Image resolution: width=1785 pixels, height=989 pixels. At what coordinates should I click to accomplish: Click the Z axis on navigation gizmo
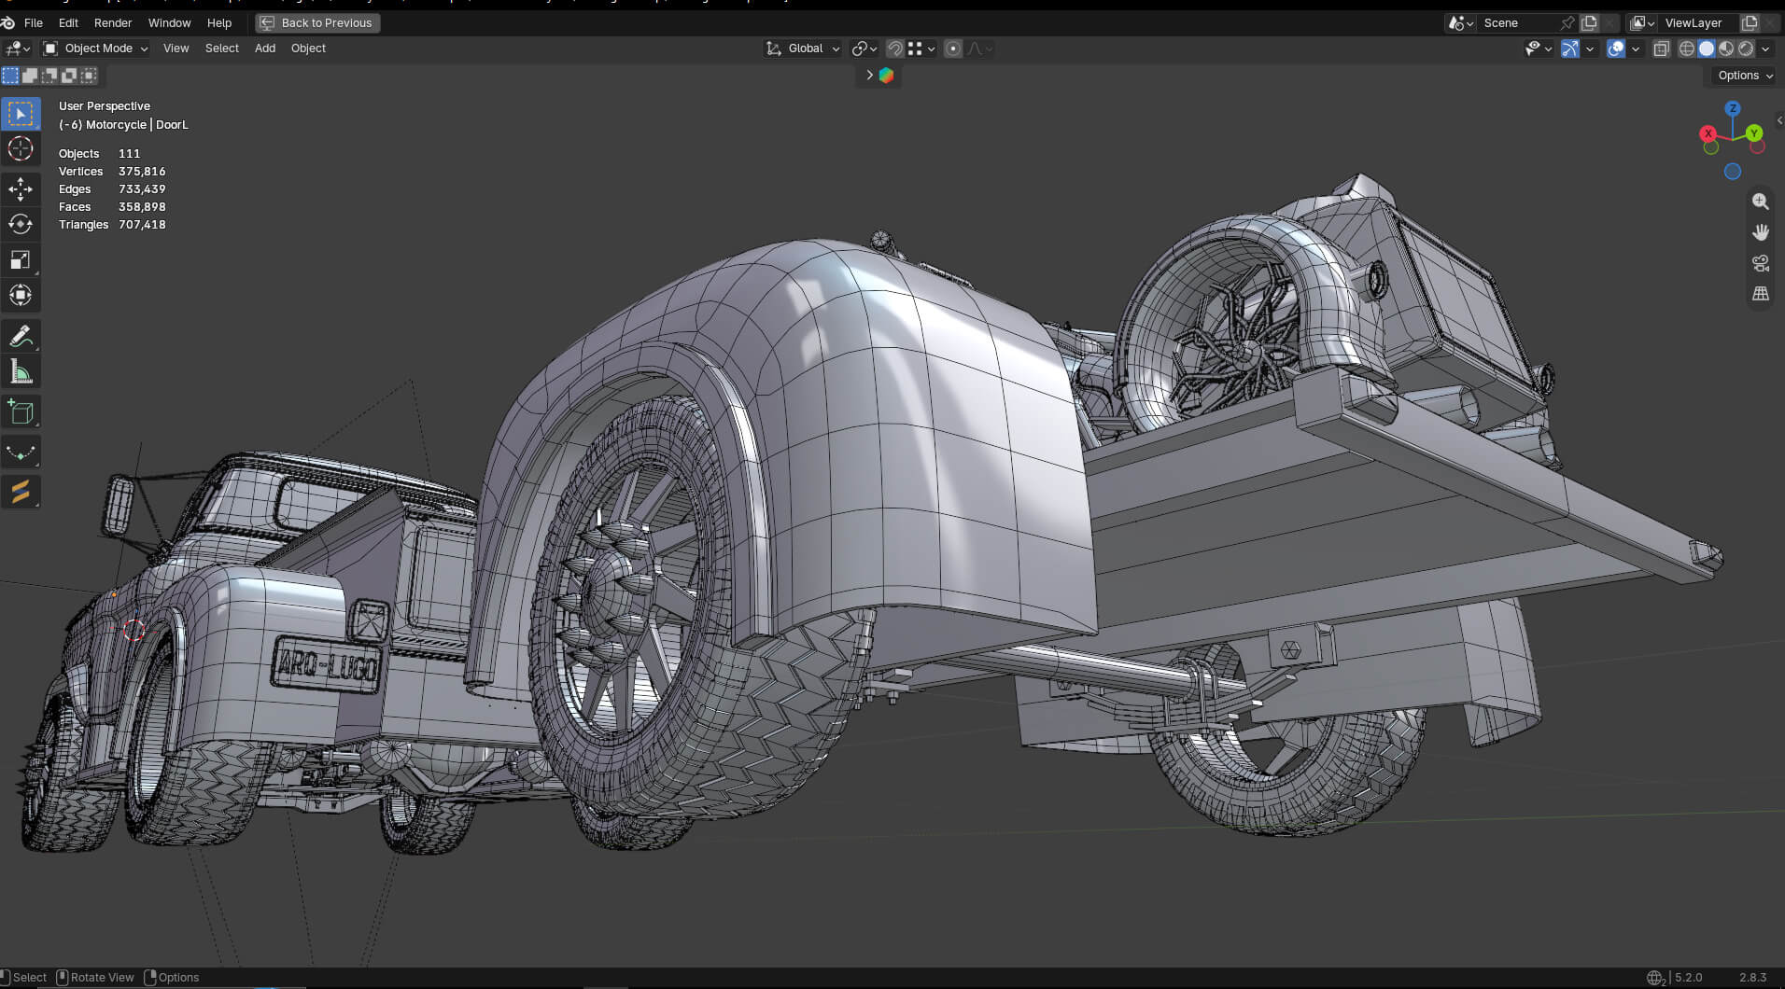click(x=1732, y=108)
